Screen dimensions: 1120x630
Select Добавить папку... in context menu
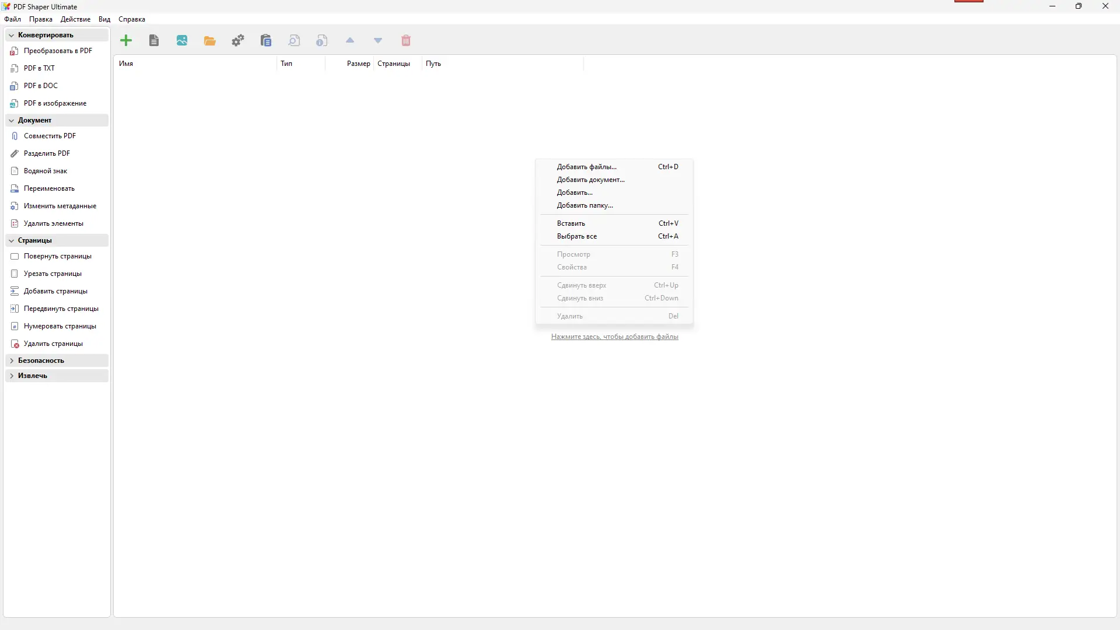pos(584,205)
